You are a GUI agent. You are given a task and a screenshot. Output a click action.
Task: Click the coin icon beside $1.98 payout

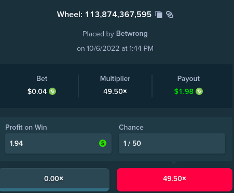coord(199,91)
